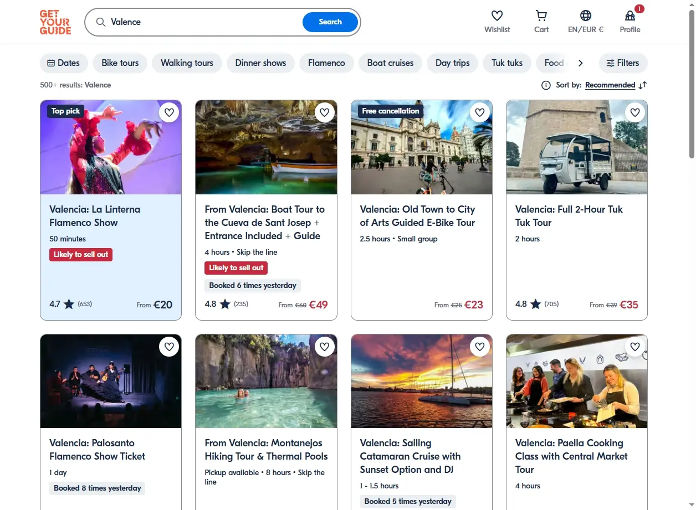Save the 2-Hour Tuk Tuk Tour to wishlist
The height and width of the screenshot is (510, 696).
click(x=634, y=113)
